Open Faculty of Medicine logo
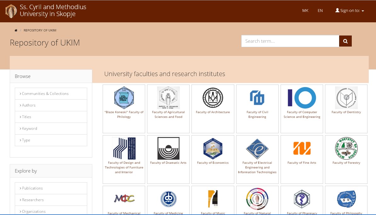This screenshot has height=215, width=376. (168, 199)
